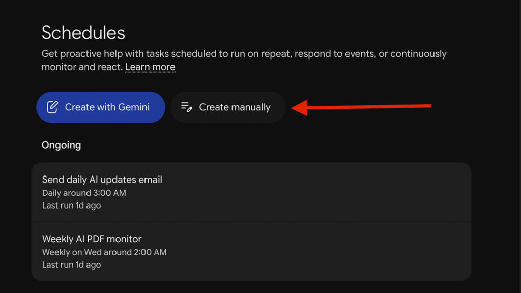Screen dimensions: 521x293
Task: Open the Weekly AI PDF monitor schedule
Action: pyautogui.click(x=251, y=251)
